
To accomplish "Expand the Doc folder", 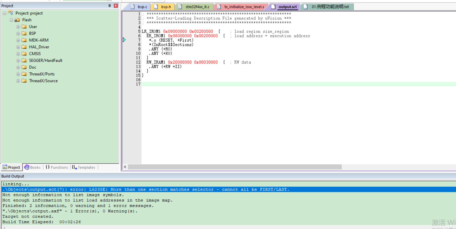I will [x=18, y=67].
